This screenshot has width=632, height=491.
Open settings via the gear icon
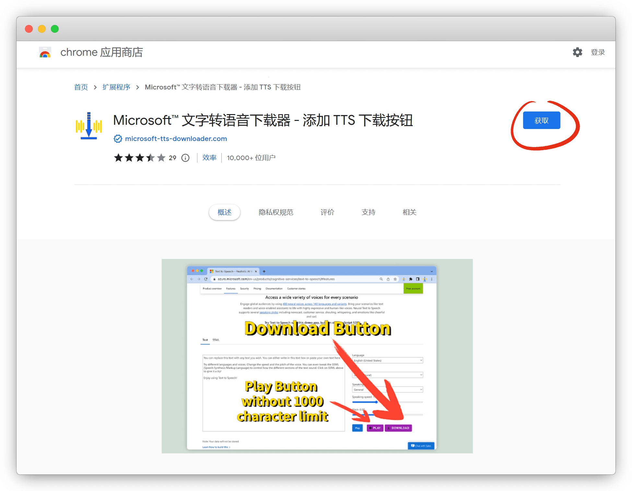[577, 52]
